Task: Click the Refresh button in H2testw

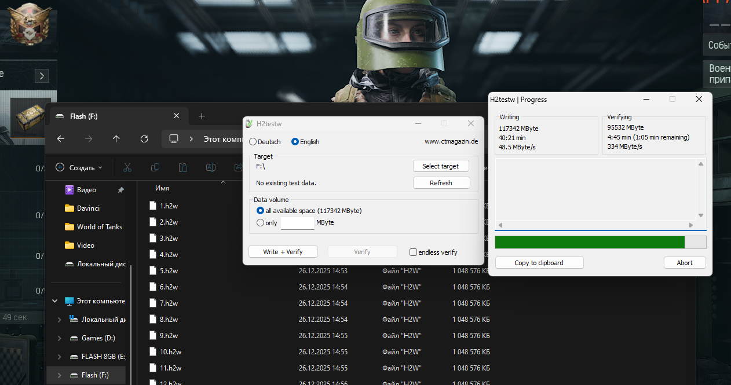Action: [x=441, y=183]
